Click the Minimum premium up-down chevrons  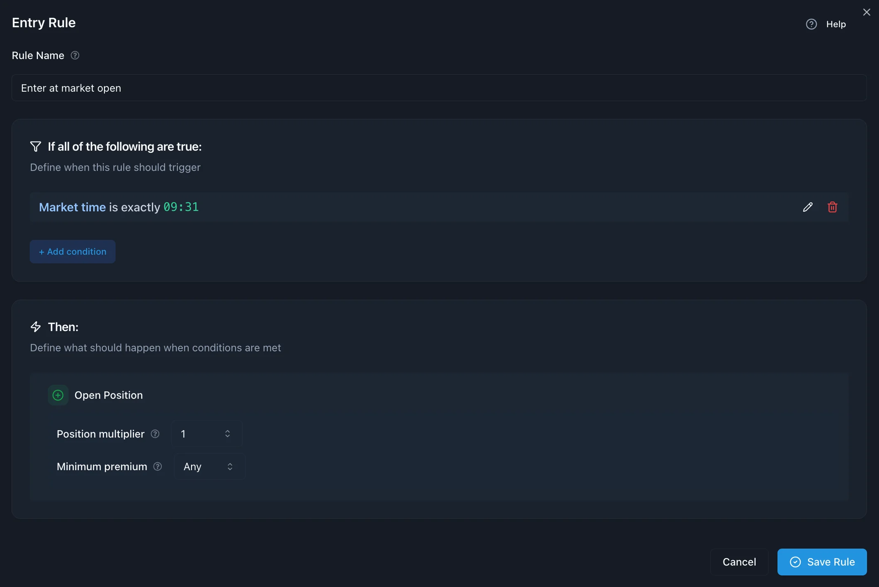point(230,466)
